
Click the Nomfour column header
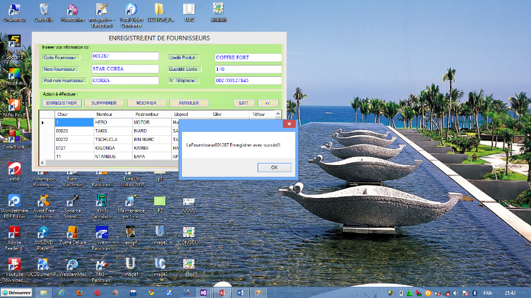click(x=105, y=115)
